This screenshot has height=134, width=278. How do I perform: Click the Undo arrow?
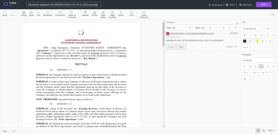5,14
